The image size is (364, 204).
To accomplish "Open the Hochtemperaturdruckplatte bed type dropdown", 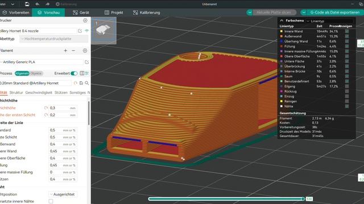I will 54,39.
